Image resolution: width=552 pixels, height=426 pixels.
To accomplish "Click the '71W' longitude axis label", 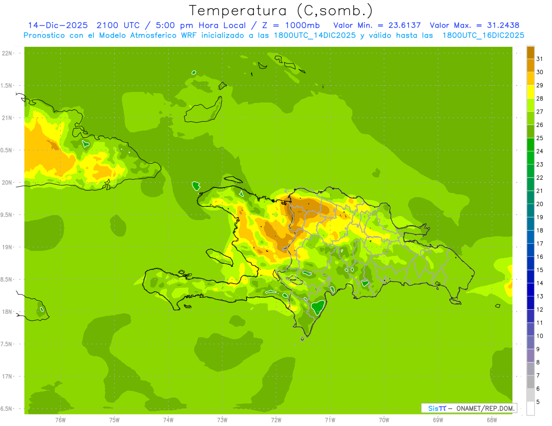I will click(x=330, y=420).
